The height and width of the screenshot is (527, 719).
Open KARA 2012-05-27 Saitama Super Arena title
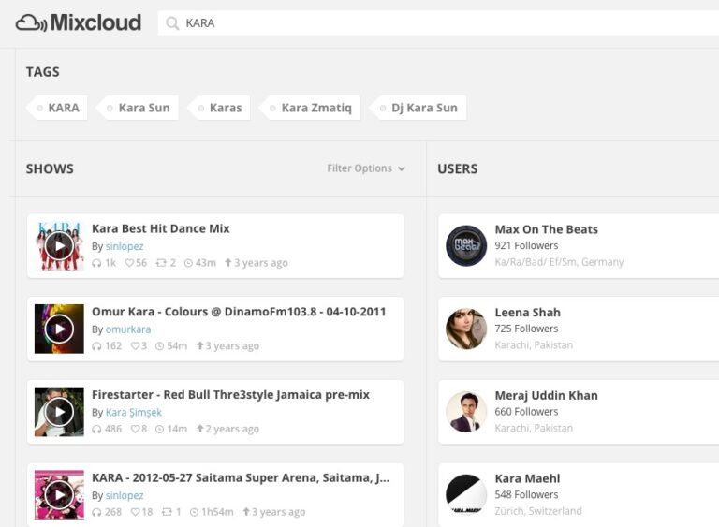pyautogui.click(x=241, y=477)
